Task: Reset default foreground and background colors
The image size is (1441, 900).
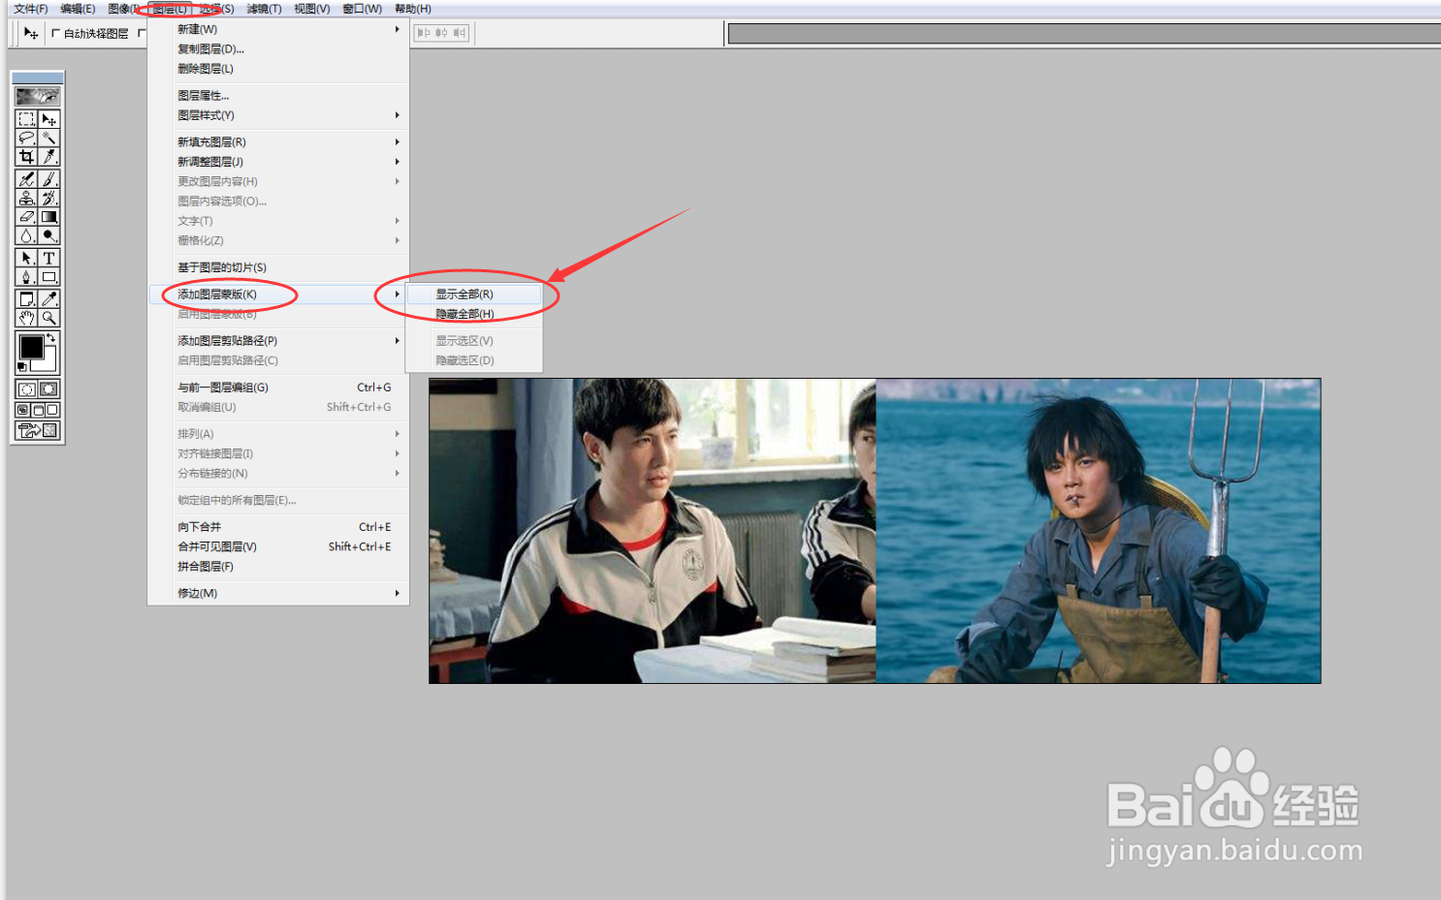Action: coord(22,367)
